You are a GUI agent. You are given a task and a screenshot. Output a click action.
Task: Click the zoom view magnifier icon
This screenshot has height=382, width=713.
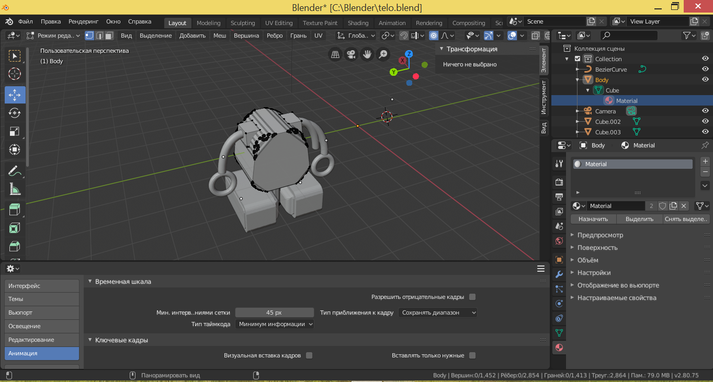click(384, 54)
